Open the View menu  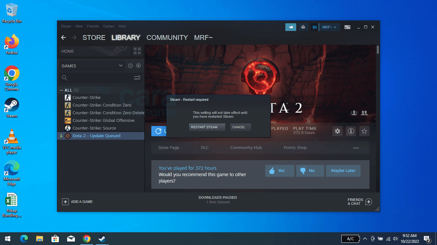[x=79, y=26]
